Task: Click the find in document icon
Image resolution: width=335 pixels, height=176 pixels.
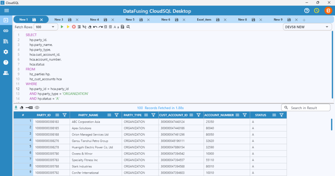Action: coord(122,27)
